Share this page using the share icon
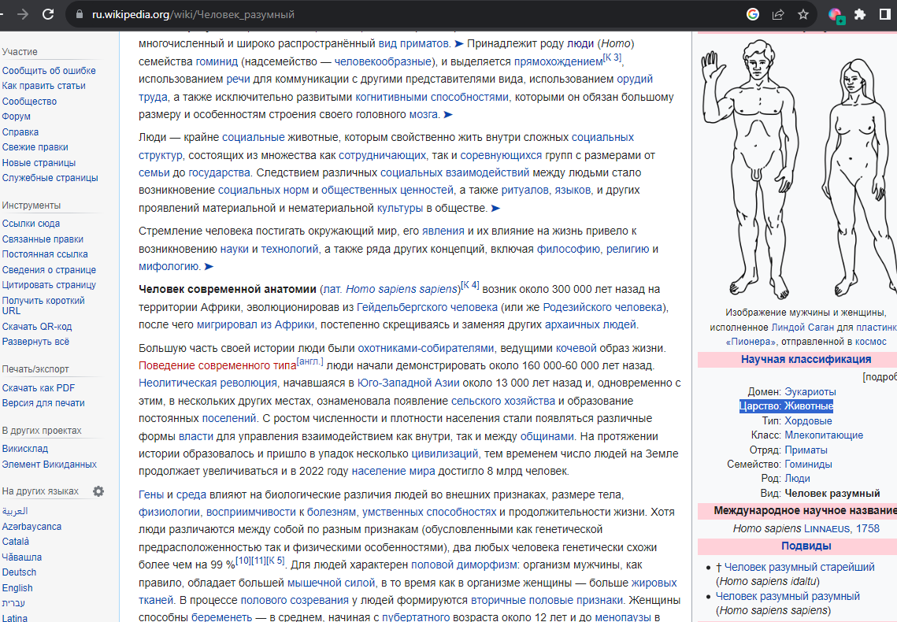The width and height of the screenshot is (897, 622). (778, 14)
